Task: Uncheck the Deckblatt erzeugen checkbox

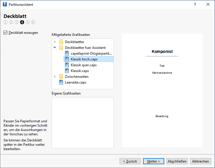Action: click(x=5, y=33)
